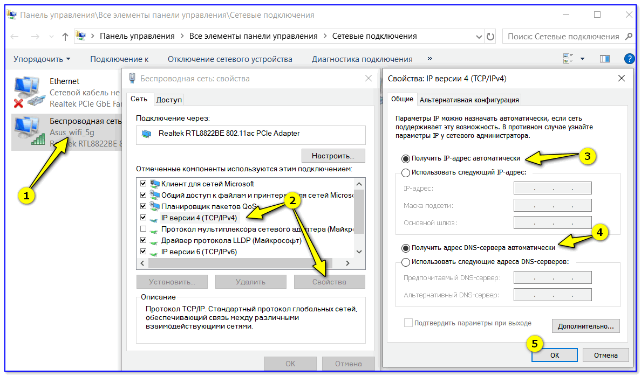Click the Forward navigation arrow

pos(35,37)
